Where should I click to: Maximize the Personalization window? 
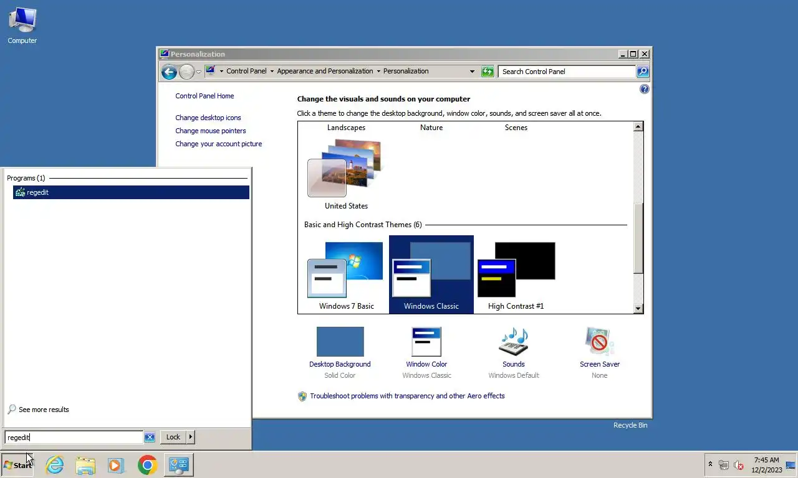633,54
